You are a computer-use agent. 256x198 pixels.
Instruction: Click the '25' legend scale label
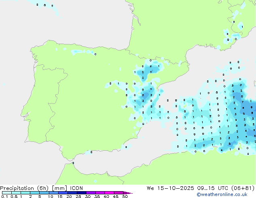click(78, 196)
